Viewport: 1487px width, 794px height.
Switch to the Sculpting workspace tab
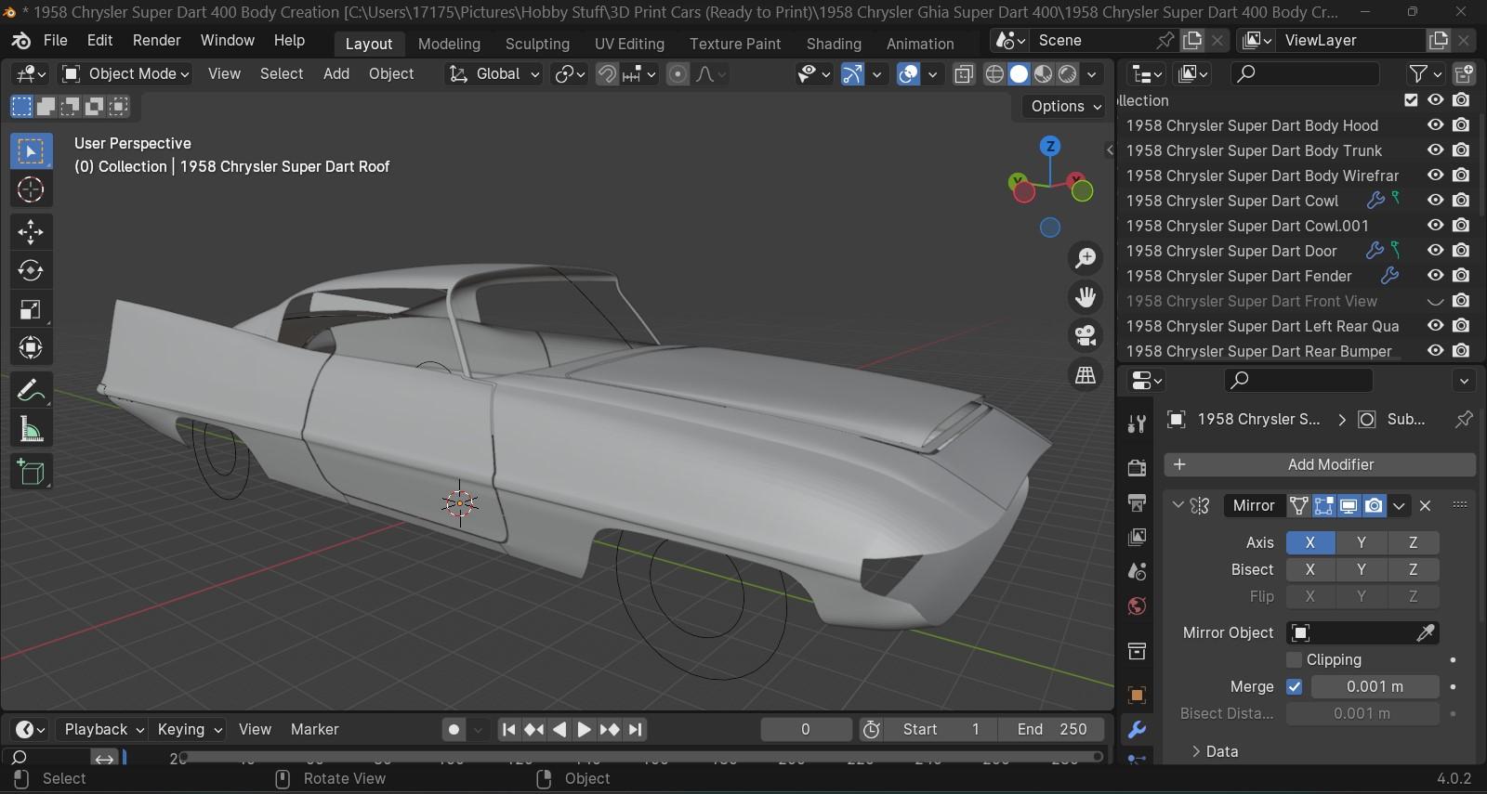(x=537, y=44)
